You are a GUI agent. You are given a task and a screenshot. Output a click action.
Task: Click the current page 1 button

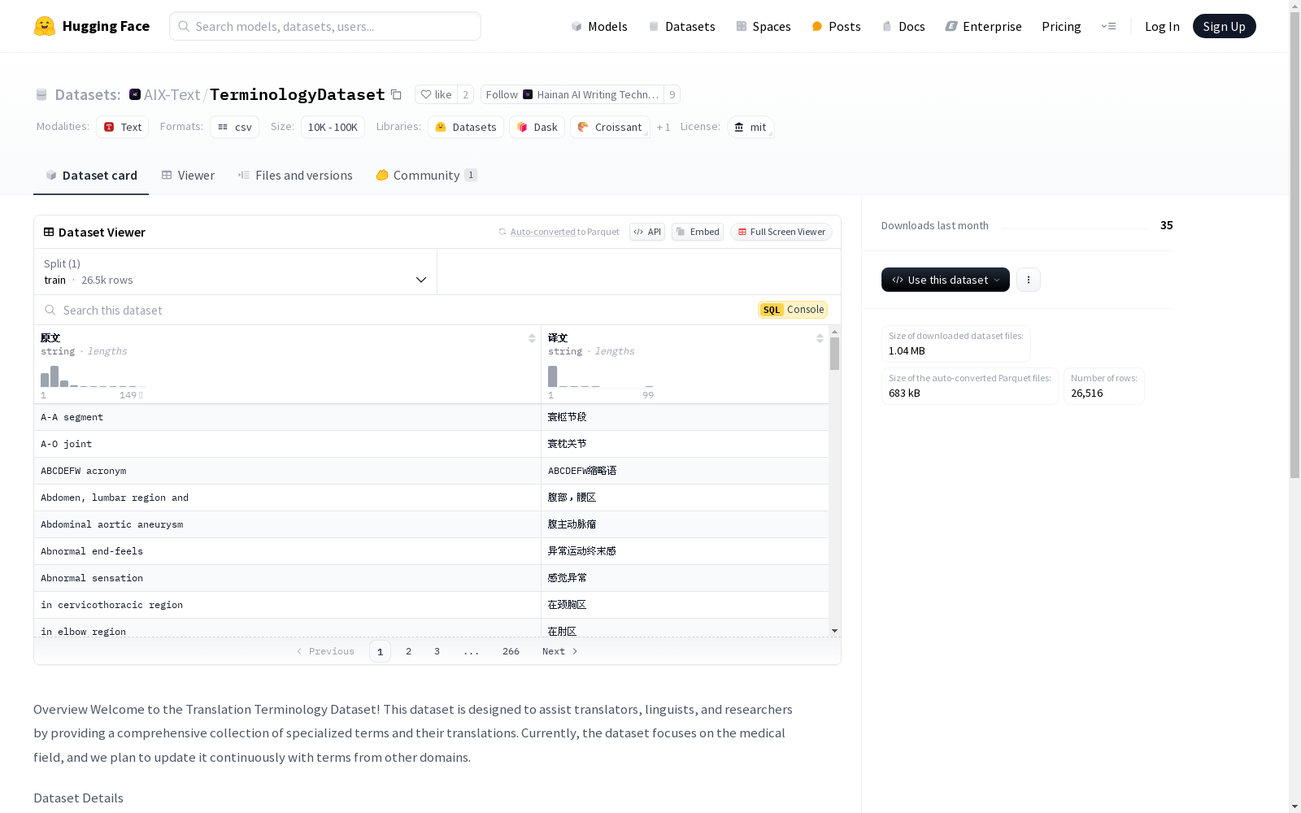380,651
